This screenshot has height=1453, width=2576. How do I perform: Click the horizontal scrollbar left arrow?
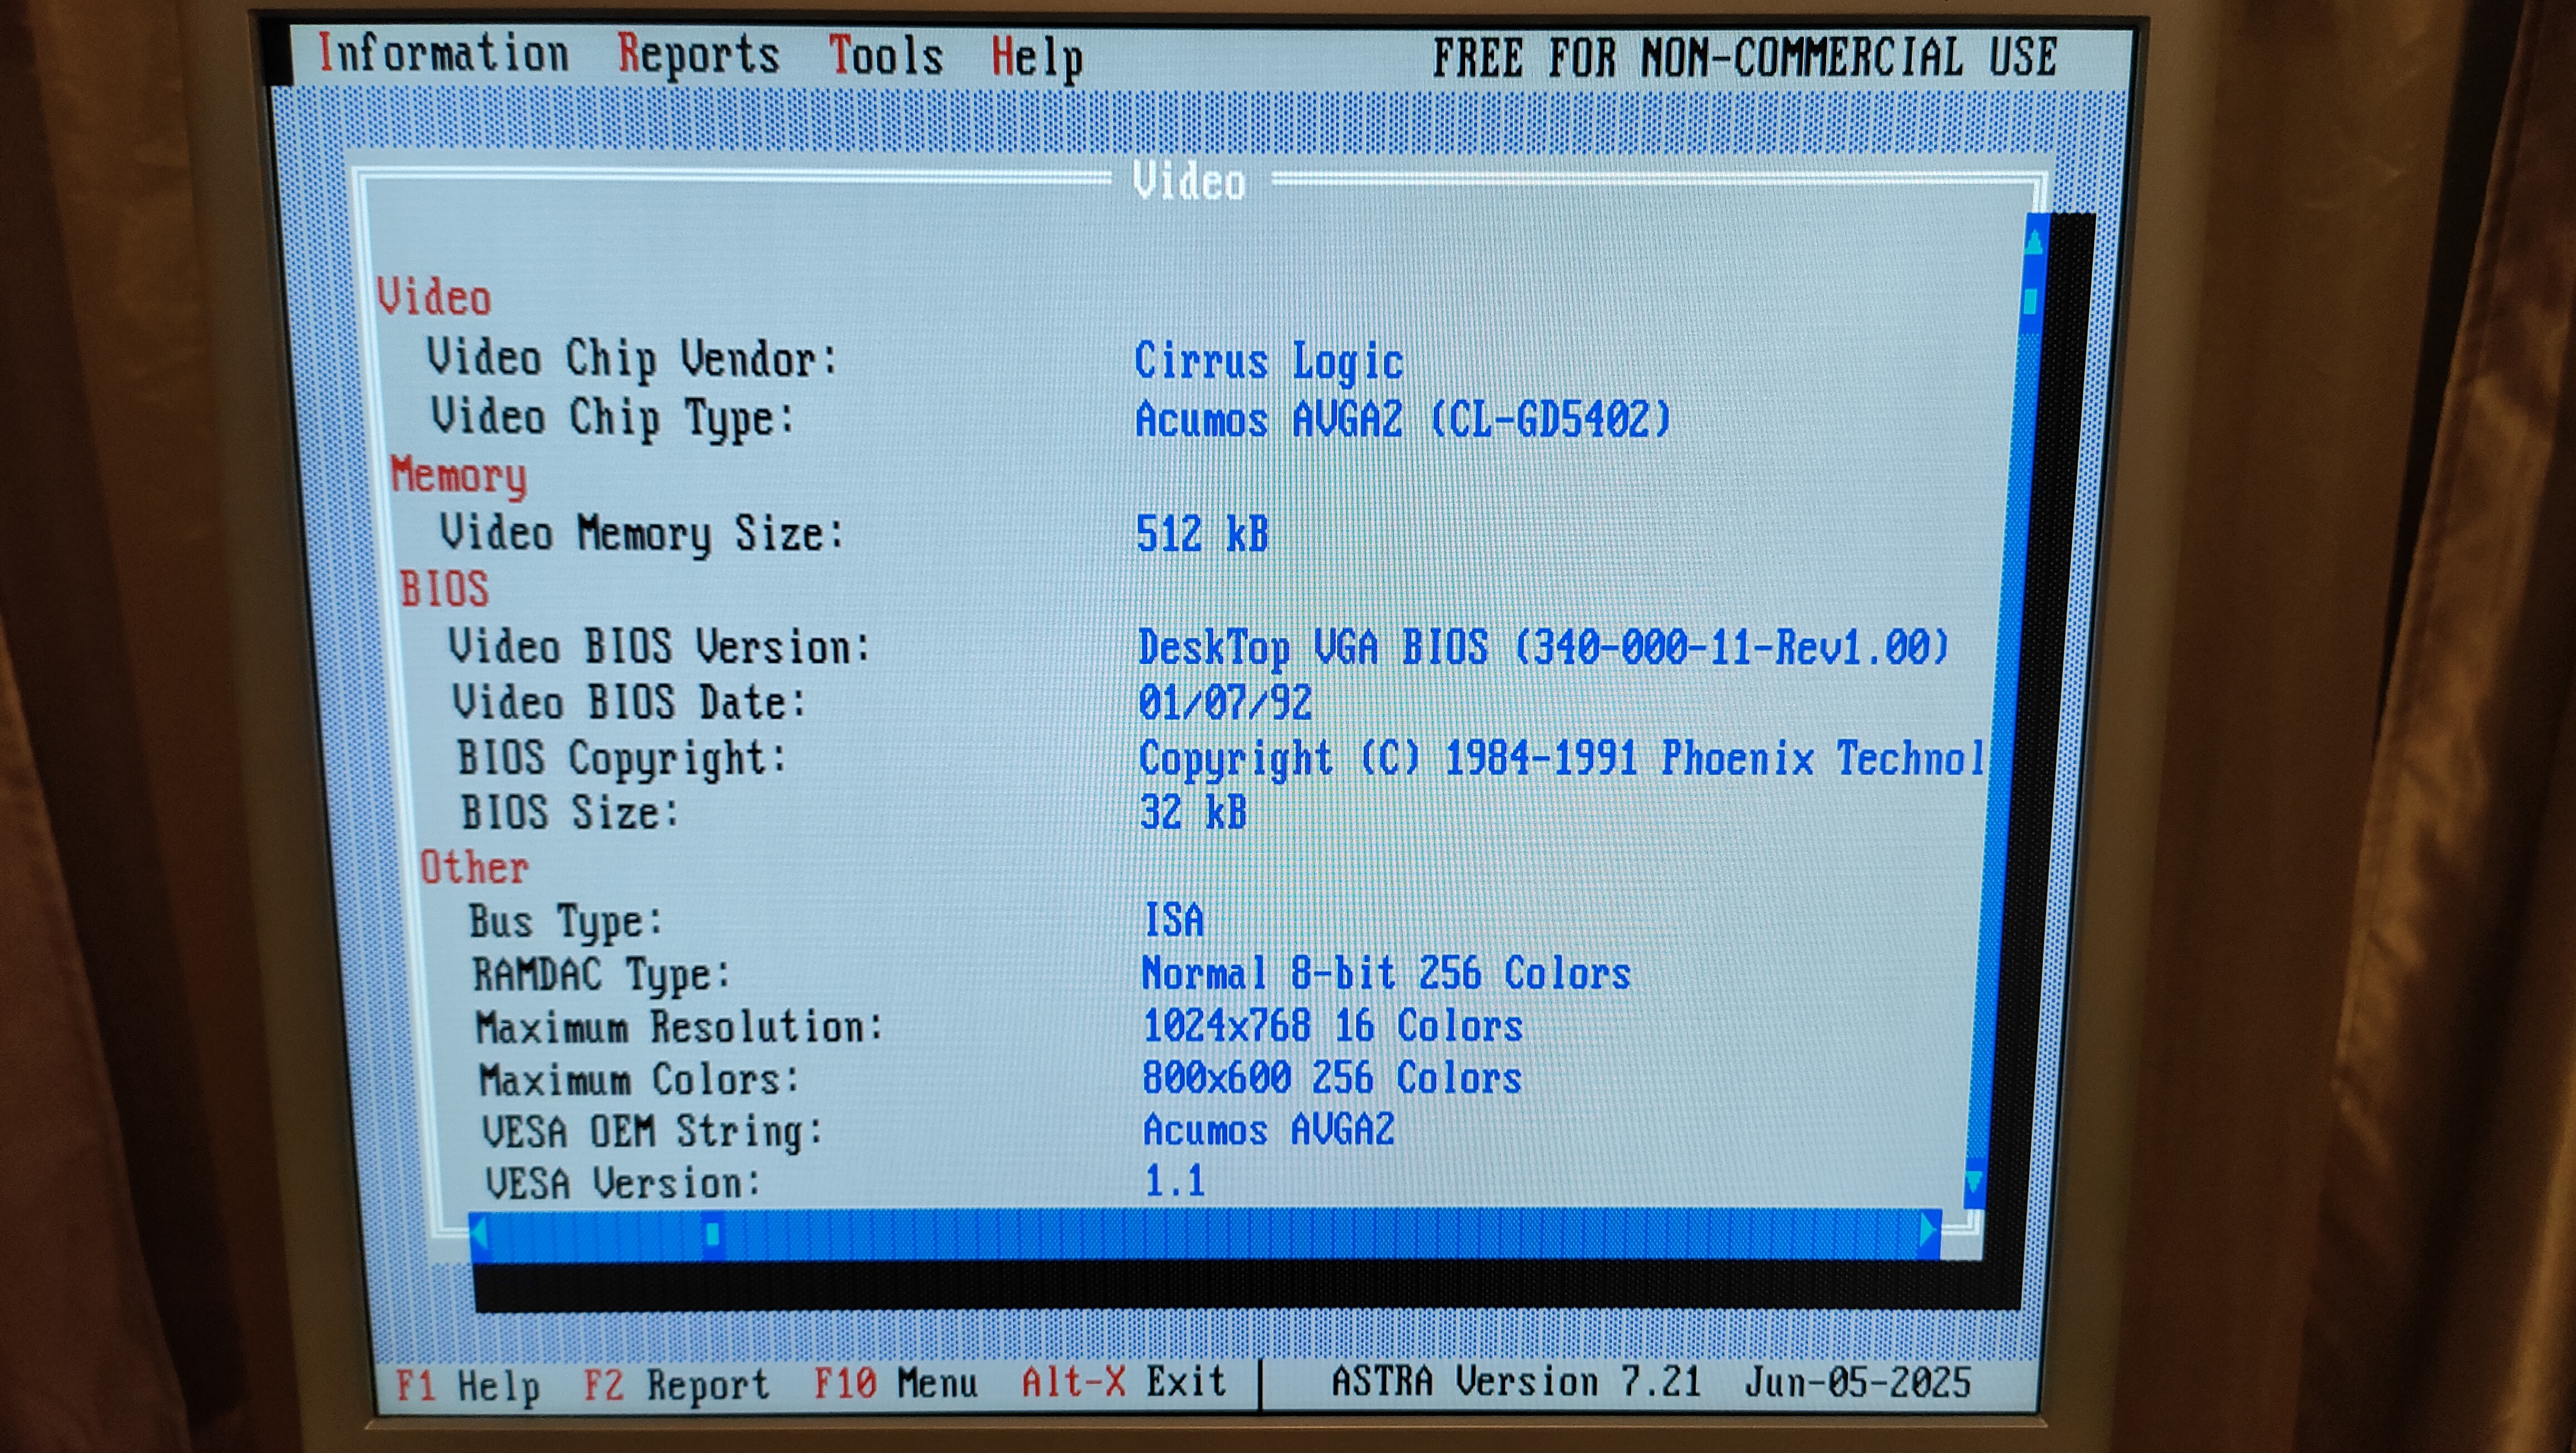coord(480,1234)
